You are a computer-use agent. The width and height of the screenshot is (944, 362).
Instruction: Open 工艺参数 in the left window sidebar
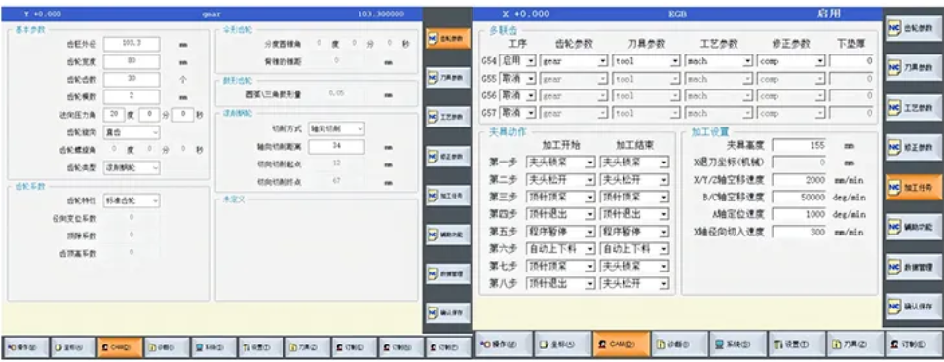tap(448, 117)
